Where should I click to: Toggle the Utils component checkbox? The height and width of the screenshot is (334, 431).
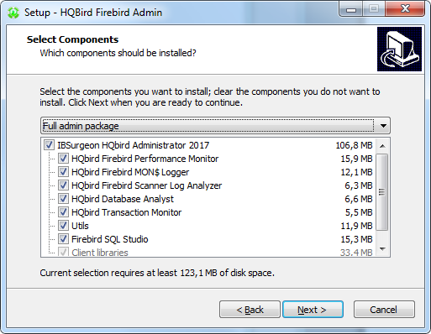63,226
